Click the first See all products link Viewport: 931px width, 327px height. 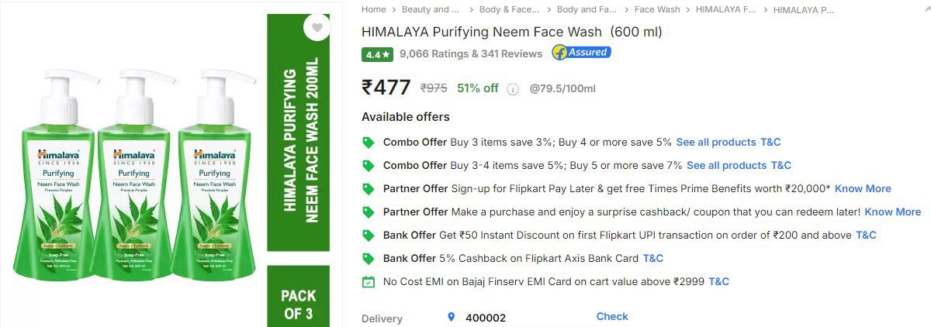tap(715, 142)
